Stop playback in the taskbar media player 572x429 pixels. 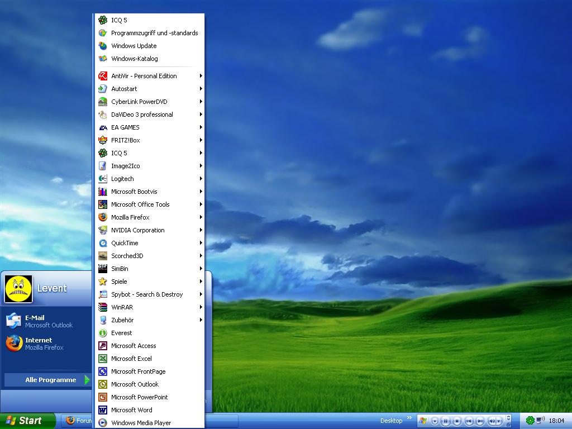coord(457,421)
